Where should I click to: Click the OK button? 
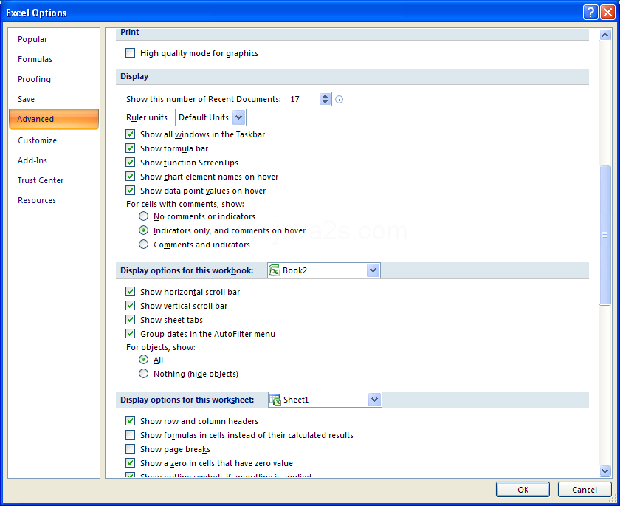pos(523,490)
